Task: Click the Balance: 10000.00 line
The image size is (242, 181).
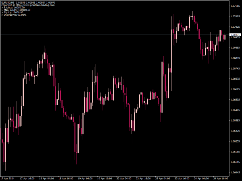Action: tap(13, 8)
